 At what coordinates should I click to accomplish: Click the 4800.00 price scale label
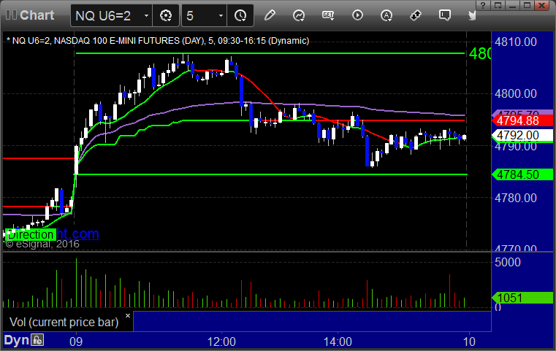coord(516,93)
